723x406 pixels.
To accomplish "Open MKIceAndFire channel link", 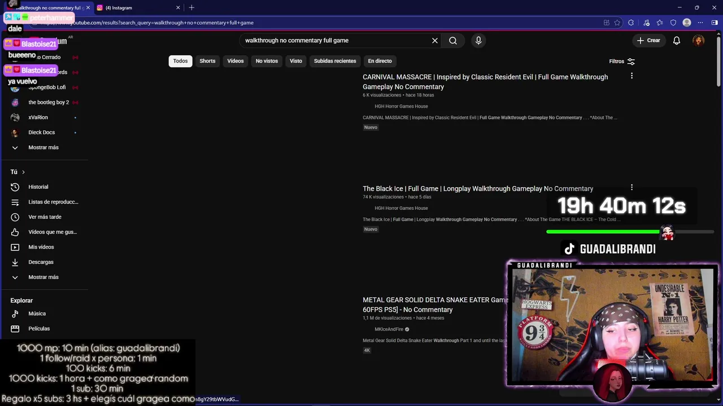I will [389, 329].
